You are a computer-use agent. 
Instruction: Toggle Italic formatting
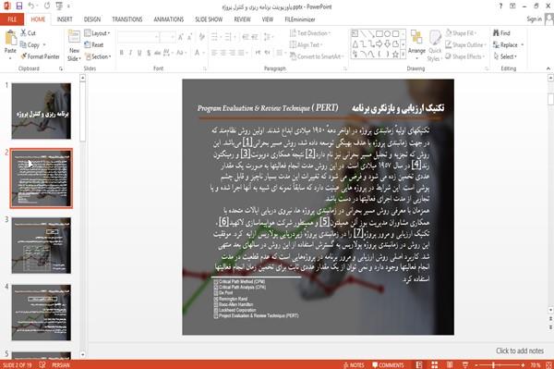point(130,53)
